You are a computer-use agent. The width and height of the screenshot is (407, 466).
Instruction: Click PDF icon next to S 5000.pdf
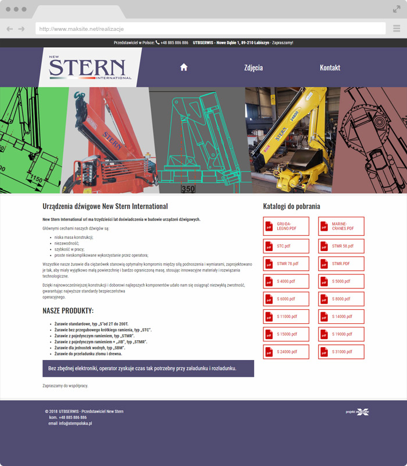pyautogui.click(x=324, y=281)
